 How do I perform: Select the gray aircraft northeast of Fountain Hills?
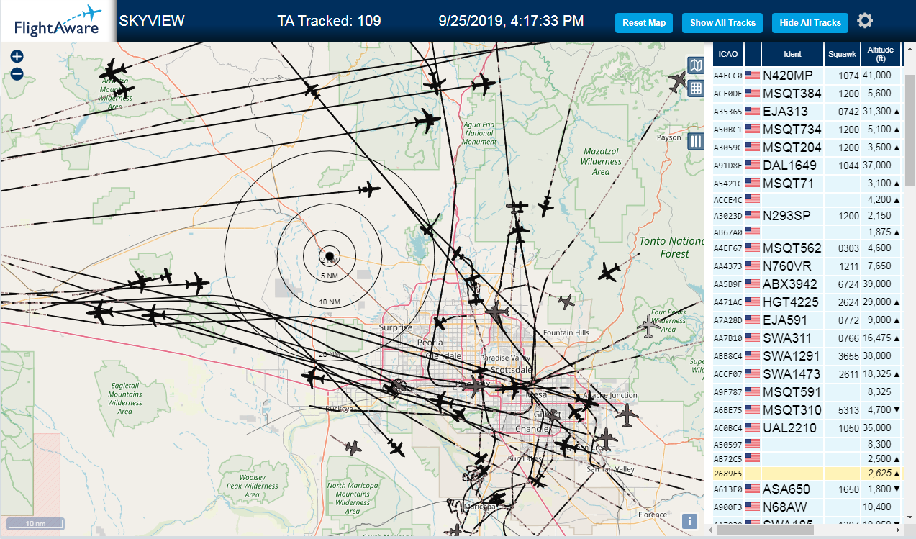pyautogui.click(x=567, y=302)
